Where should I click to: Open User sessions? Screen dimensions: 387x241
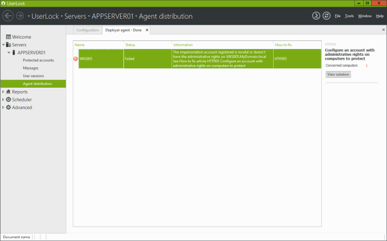[x=33, y=76]
